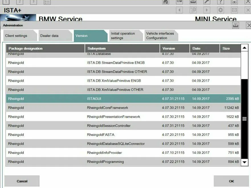Click the 894 kB size cell
Viewport: 251px width, 188px height.
pos(233,162)
